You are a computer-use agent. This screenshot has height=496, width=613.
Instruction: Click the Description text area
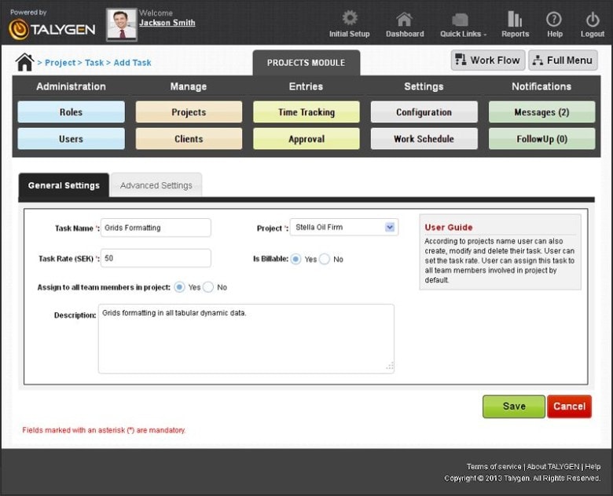[246, 338]
